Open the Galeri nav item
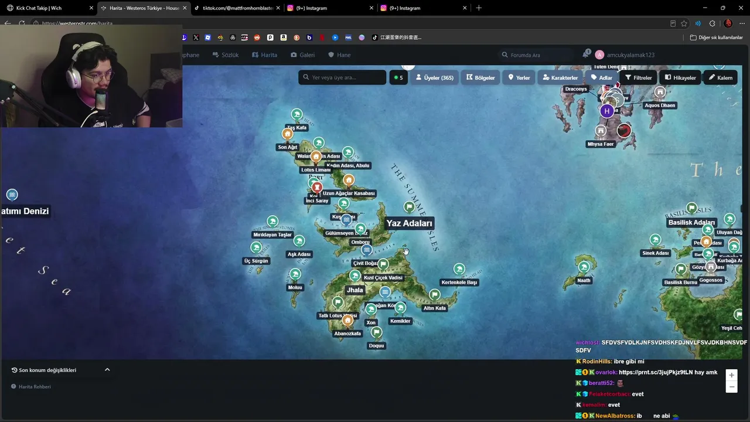The width and height of the screenshot is (750, 422). (x=303, y=55)
